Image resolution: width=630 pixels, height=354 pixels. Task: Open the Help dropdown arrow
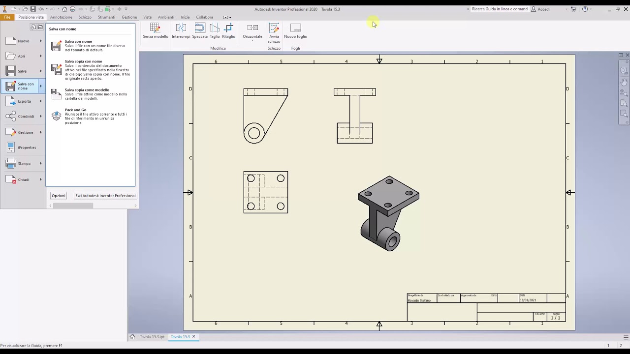(x=591, y=9)
